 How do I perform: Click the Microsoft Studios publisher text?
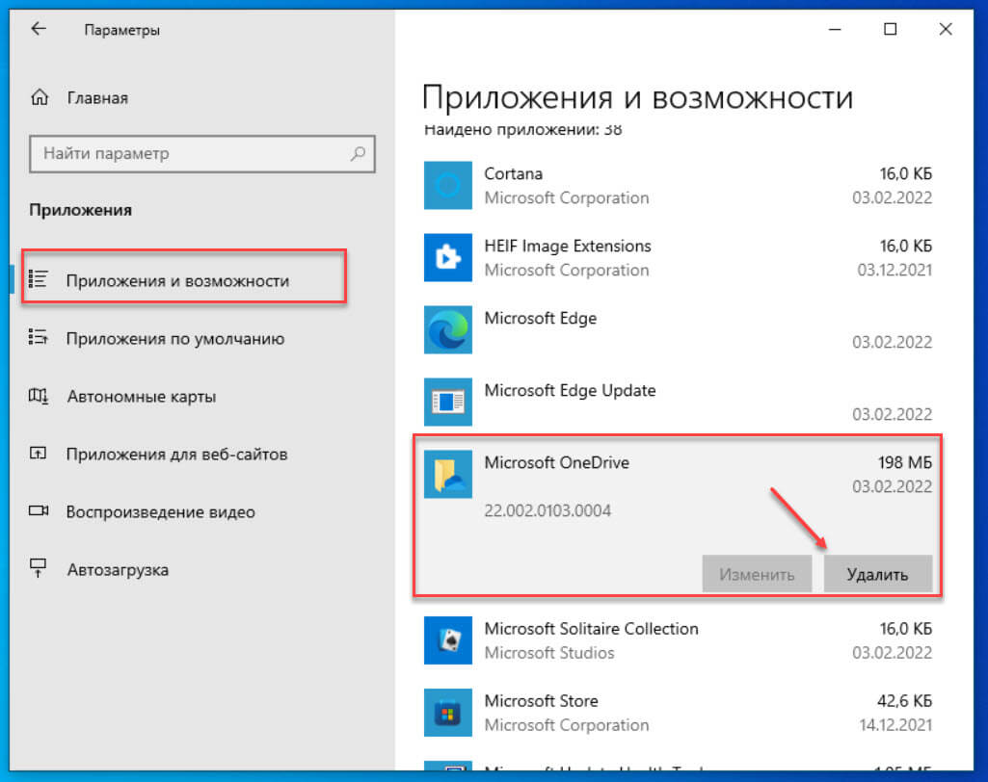(x=549, y=653)
